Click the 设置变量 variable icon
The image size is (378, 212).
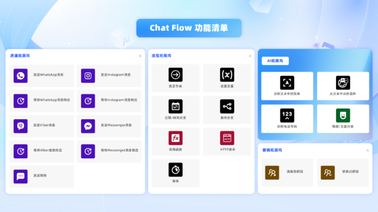click(227, 74)
